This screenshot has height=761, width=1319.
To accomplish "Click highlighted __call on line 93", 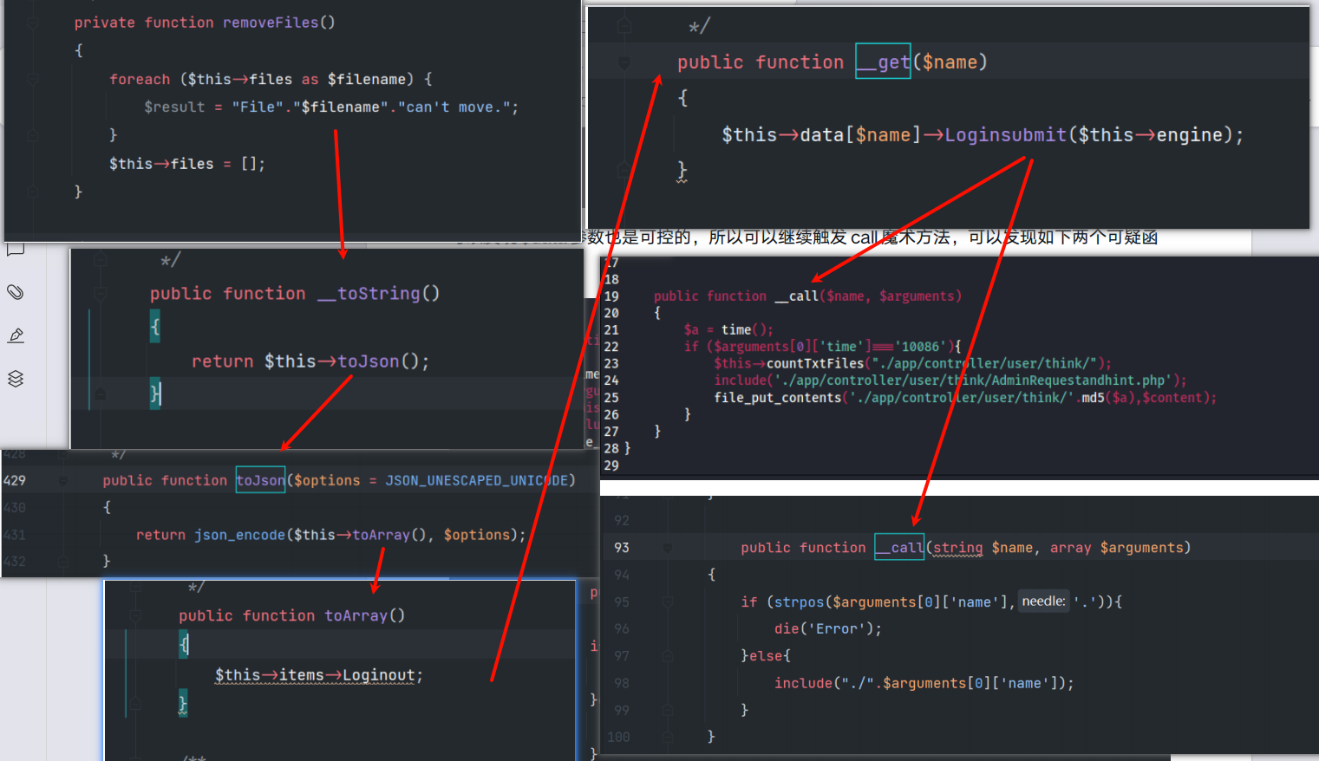I will point(899,548).
